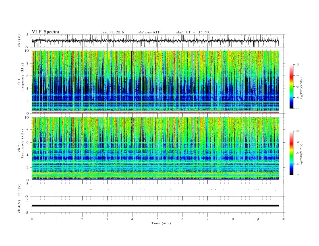
Task: Click the time axis tick label "5"
Action: [157, 219]
